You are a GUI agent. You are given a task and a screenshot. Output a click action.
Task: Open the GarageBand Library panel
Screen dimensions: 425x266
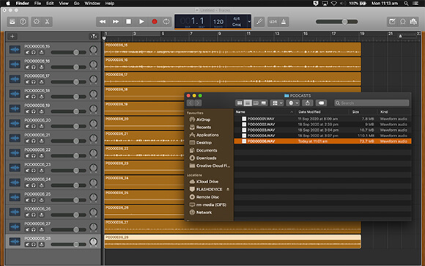(x=12, y=22)
